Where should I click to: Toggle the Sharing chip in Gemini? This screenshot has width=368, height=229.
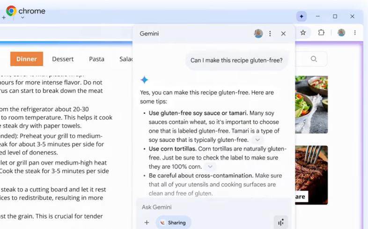[173, 222]
